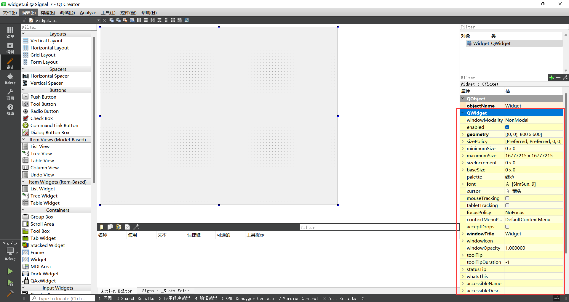Open the Debug mode in left sidebar
The width and height of the screenshot is (569, 302).
[10, 79]
